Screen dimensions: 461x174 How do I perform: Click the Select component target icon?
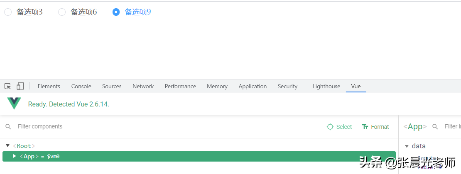330,127
